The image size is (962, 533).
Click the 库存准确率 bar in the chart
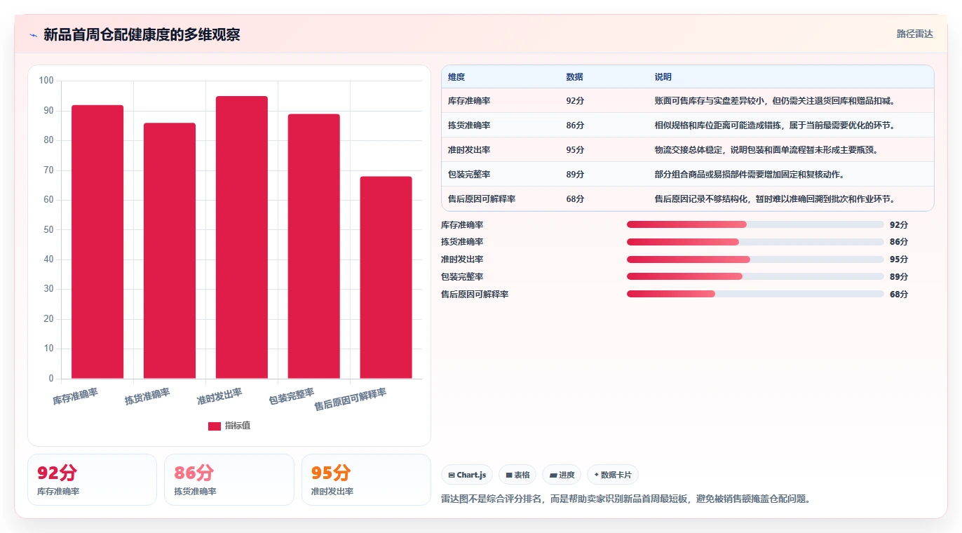[97, 242]
